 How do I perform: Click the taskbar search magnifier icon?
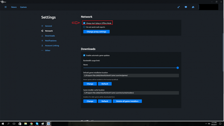click(x=8, y=124)
